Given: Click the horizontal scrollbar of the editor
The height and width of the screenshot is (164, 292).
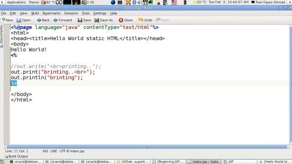Looking at the screenshot, I should click(x=147, y=147).
